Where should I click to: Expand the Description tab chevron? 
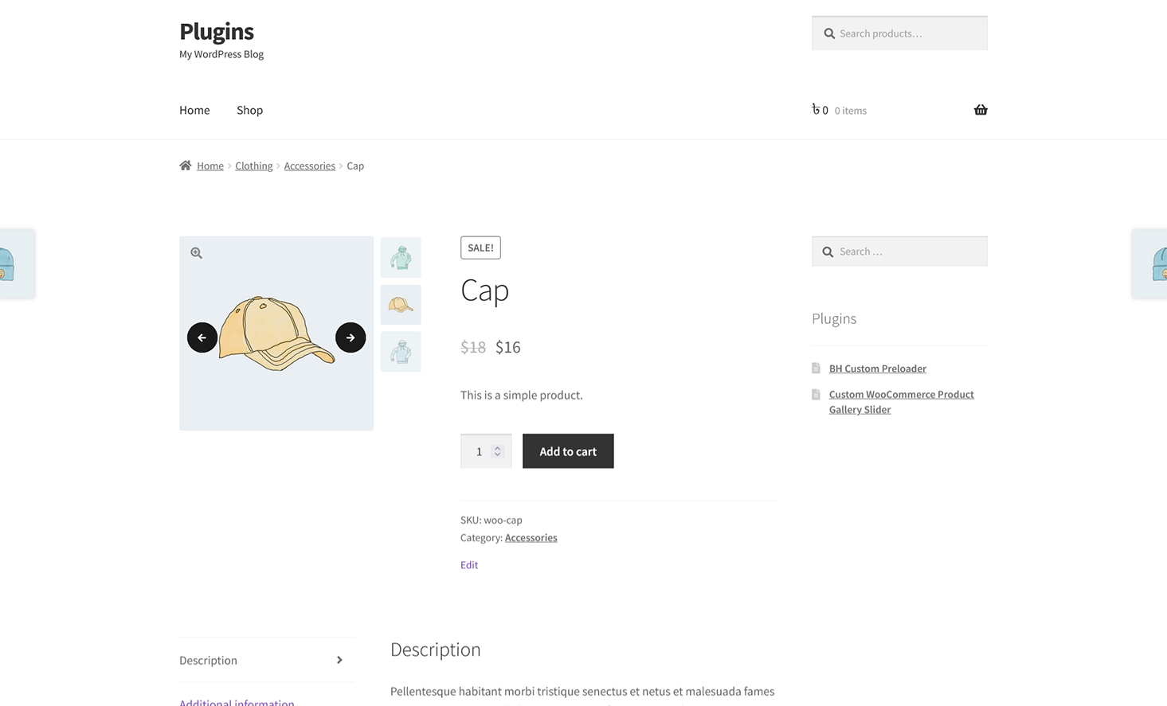pos(339,660)
